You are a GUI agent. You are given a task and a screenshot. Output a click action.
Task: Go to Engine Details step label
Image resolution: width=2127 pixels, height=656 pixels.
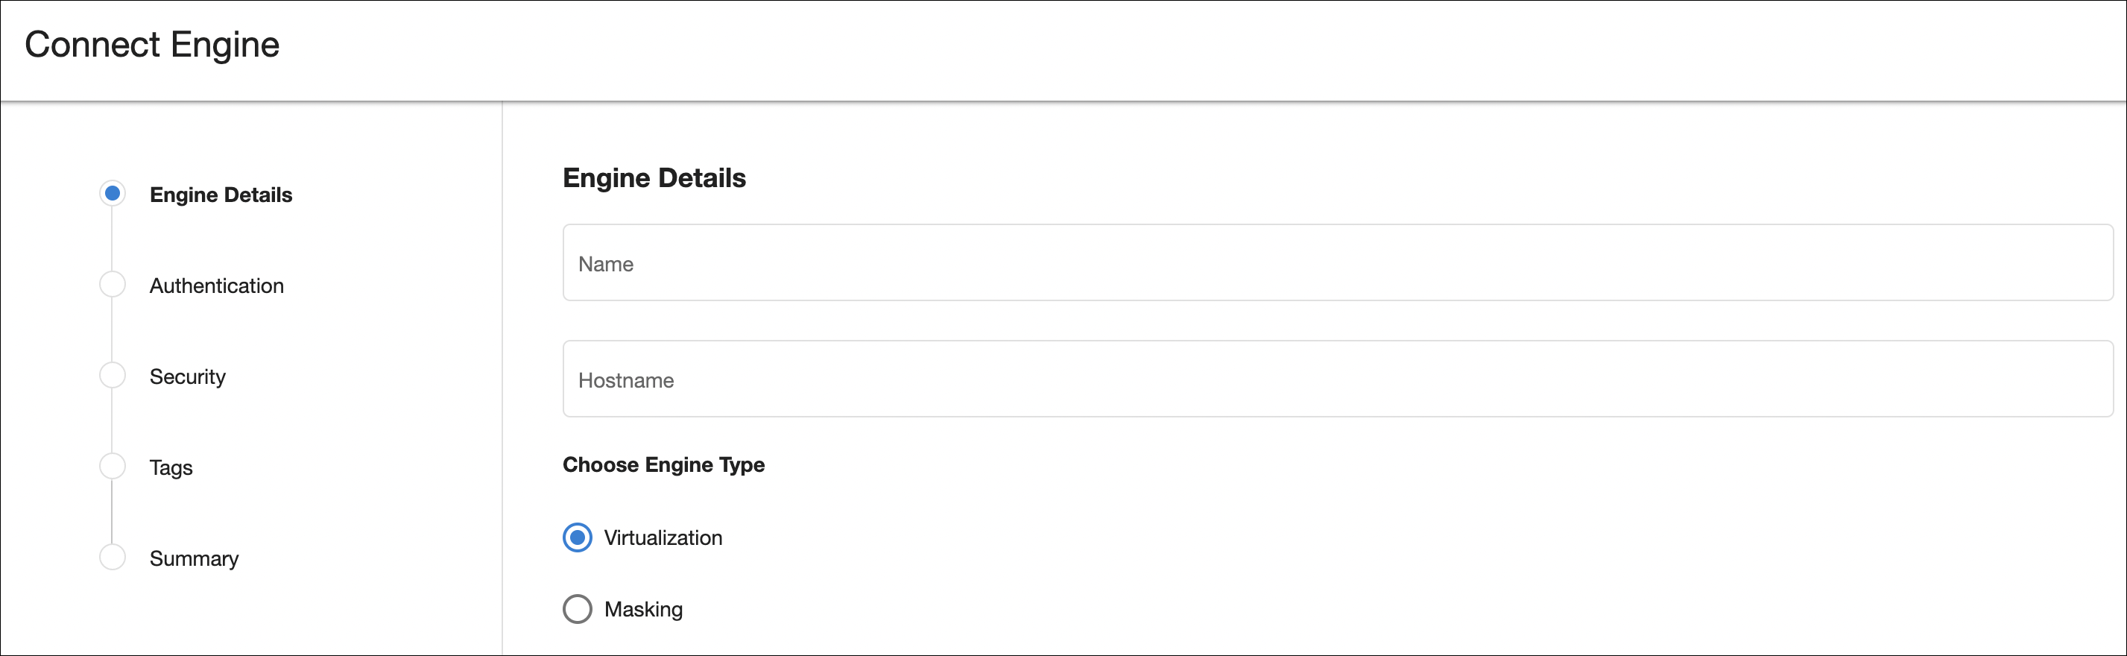221,195
